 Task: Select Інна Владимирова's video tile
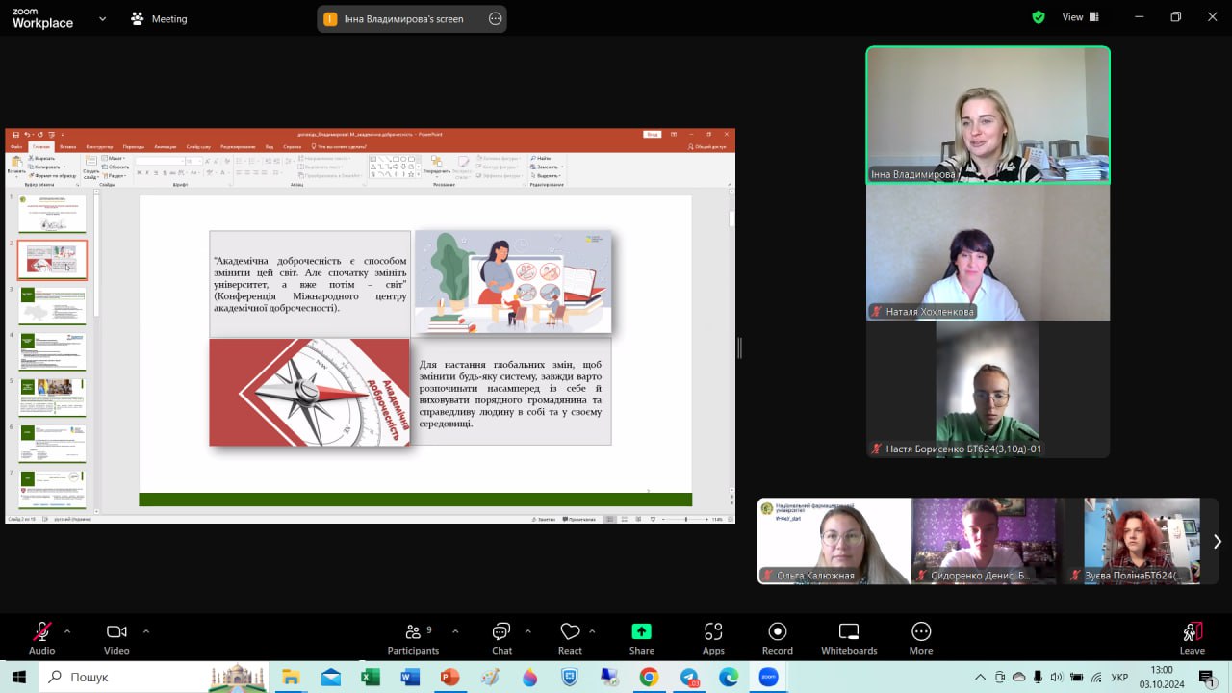pyautogui.click(x=988, y=115)
